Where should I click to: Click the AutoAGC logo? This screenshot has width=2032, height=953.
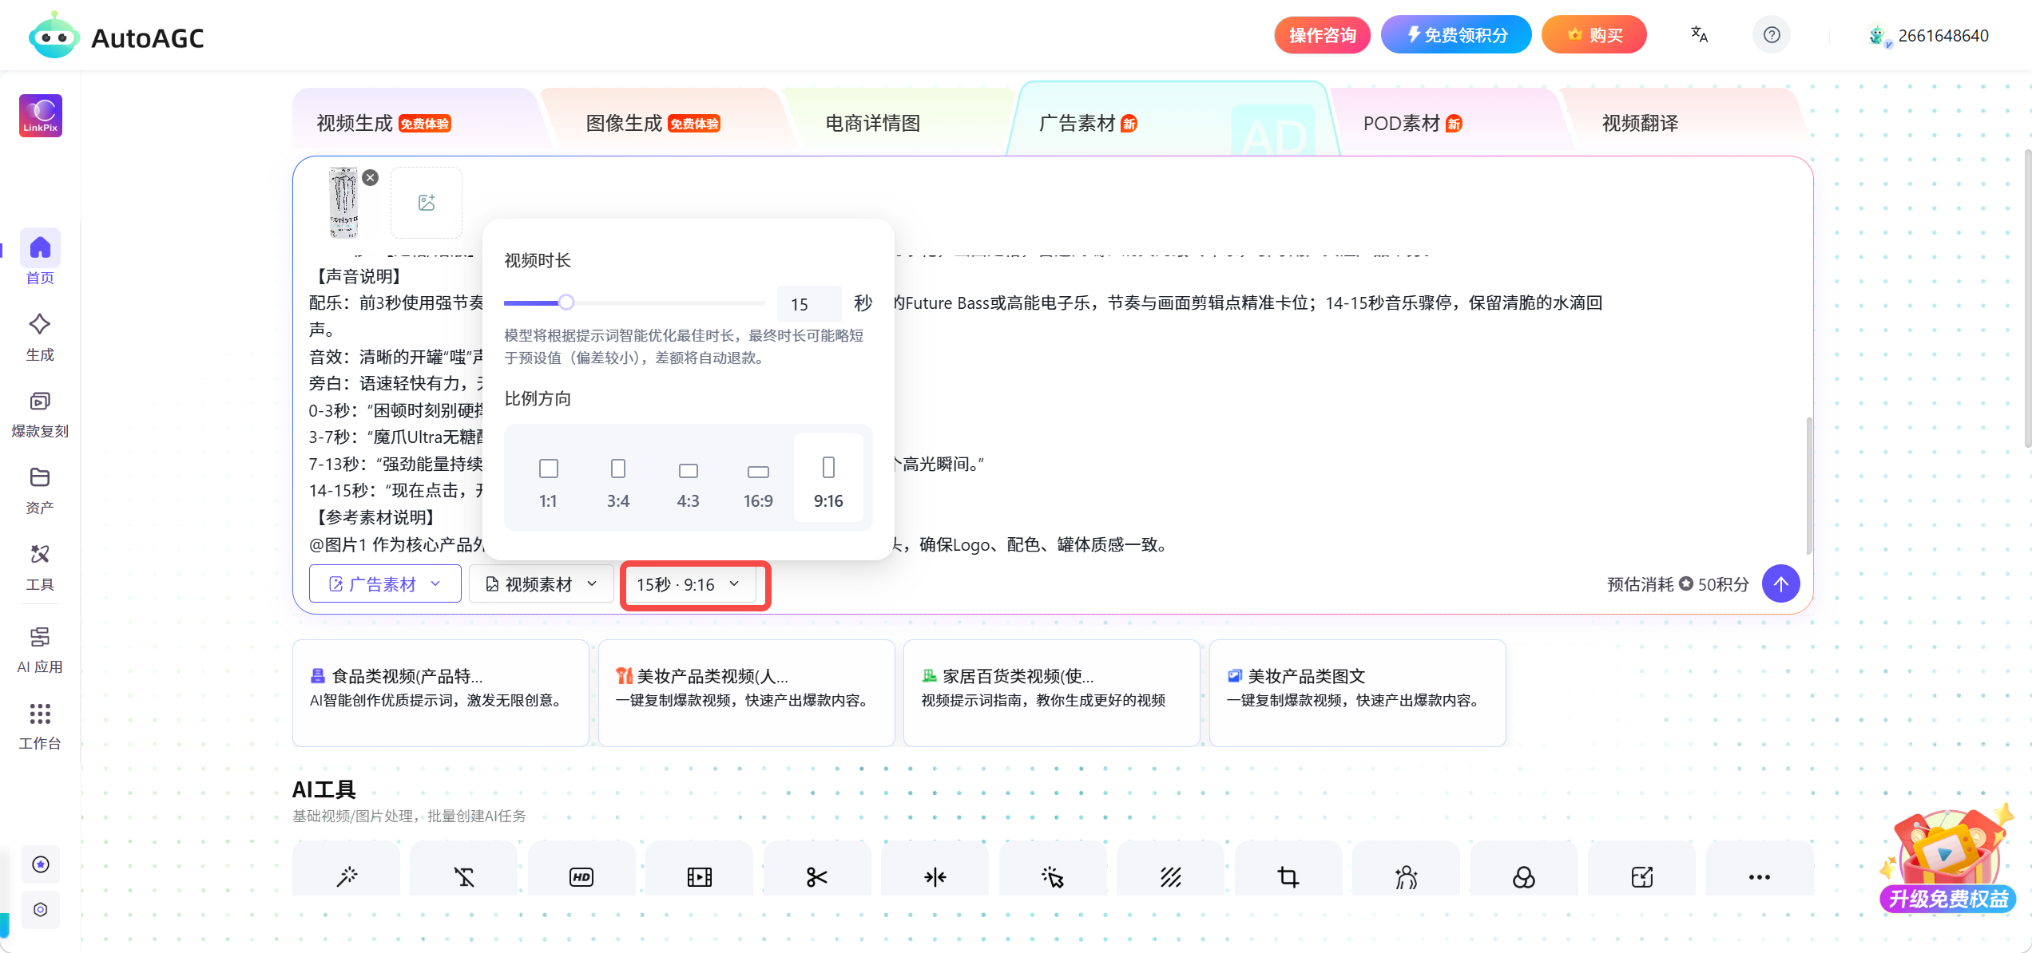pos(116,36)
